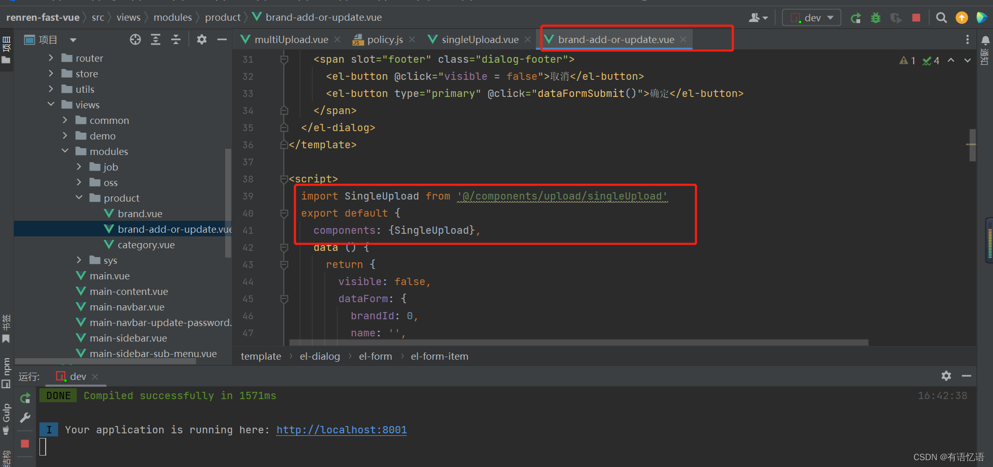Click the Rerun dev icon in toolbar
Viewport: 993px width, 467px height.
[x=856, y=18]
